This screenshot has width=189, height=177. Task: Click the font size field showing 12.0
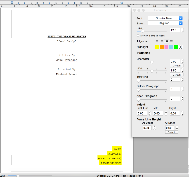click(x=175, y=30)
